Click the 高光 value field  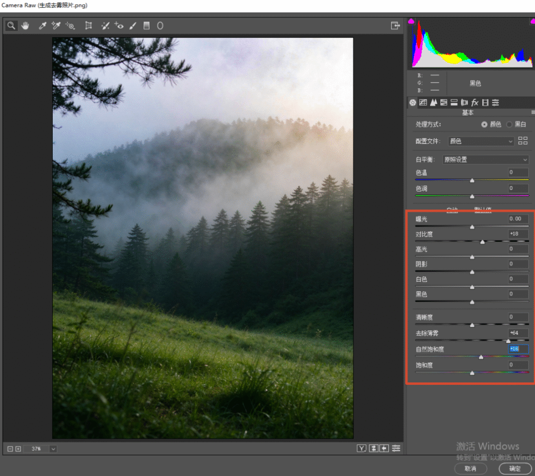(x=518, y=249)
